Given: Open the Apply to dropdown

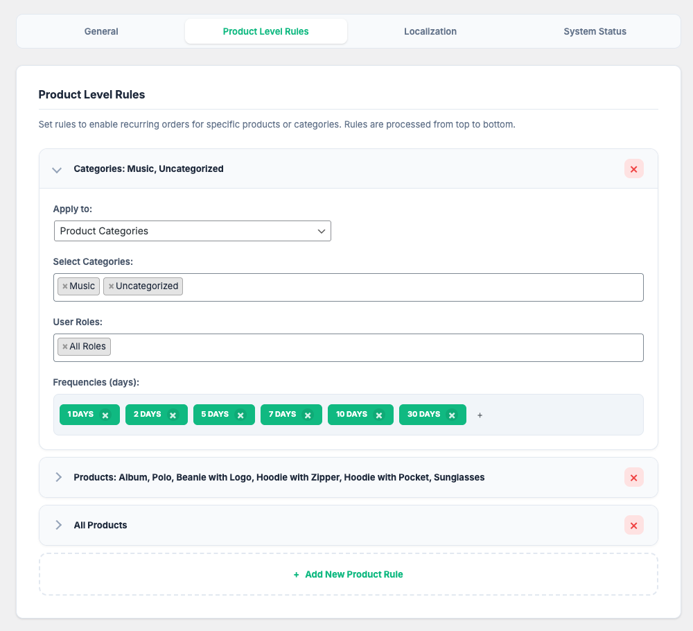Looking at the screenshot, I should (x=192, y=231).
